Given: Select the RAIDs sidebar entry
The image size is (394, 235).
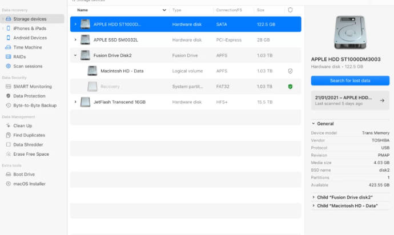Looking at the screenshot, I should tap(19, 56).
